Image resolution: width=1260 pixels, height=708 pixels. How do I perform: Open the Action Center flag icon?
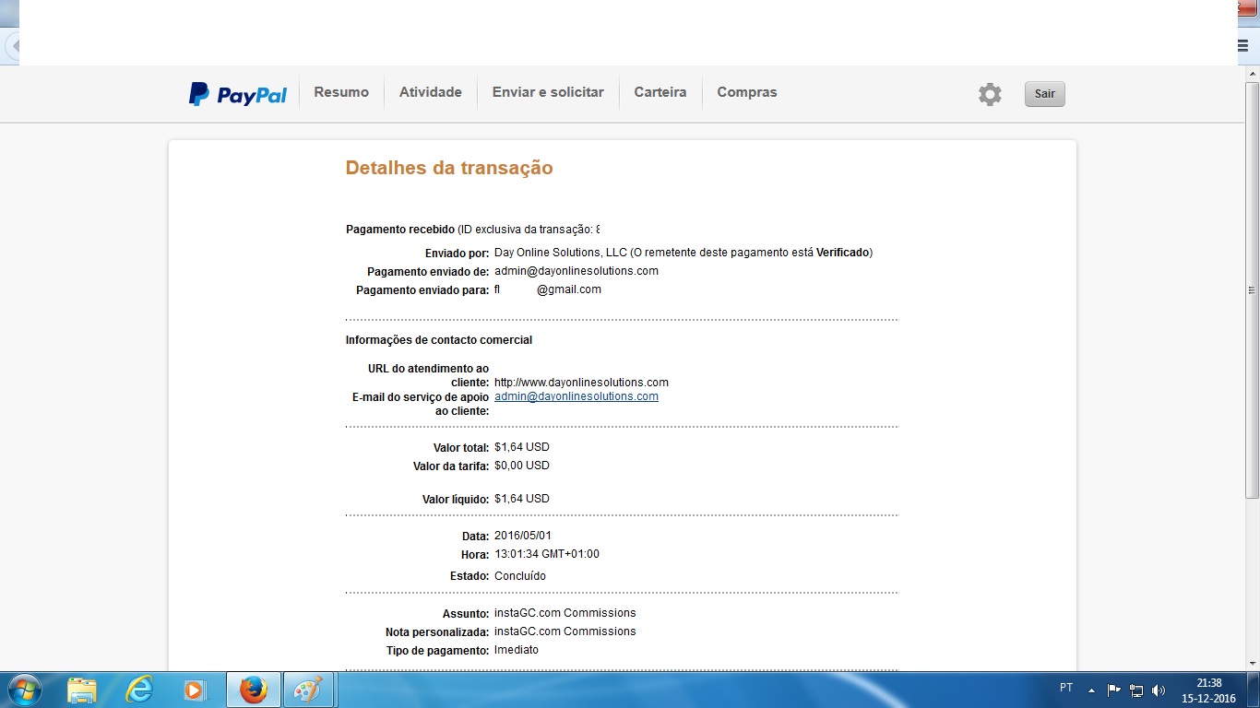pyautogui.click(x=1114, y=690)
